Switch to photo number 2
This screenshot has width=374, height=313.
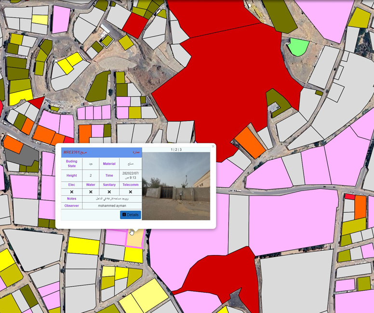(176, 150)
